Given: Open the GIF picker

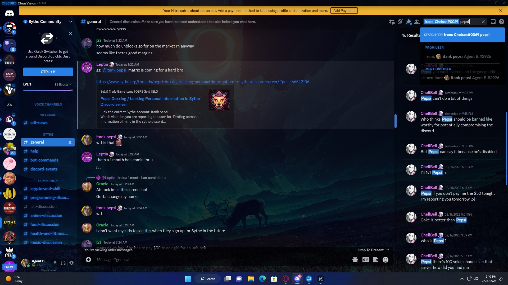Looking at the screenshot, I should pos(365,260).
